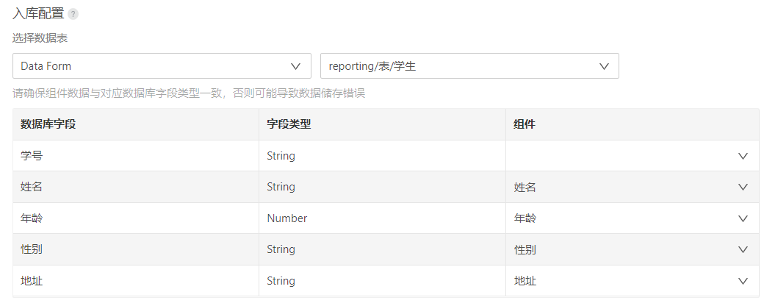
Task: Open the 地址 component dropdown
Action: (x=624, y=281)
